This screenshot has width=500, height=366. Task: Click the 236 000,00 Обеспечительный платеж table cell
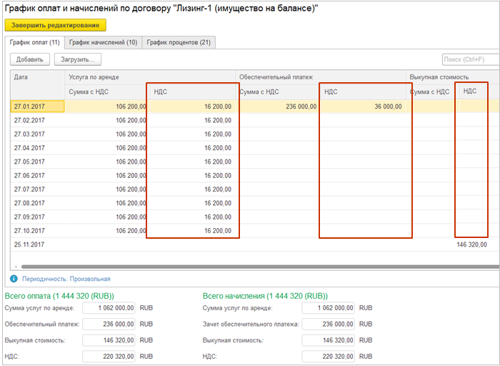click(x=277, y=107)
